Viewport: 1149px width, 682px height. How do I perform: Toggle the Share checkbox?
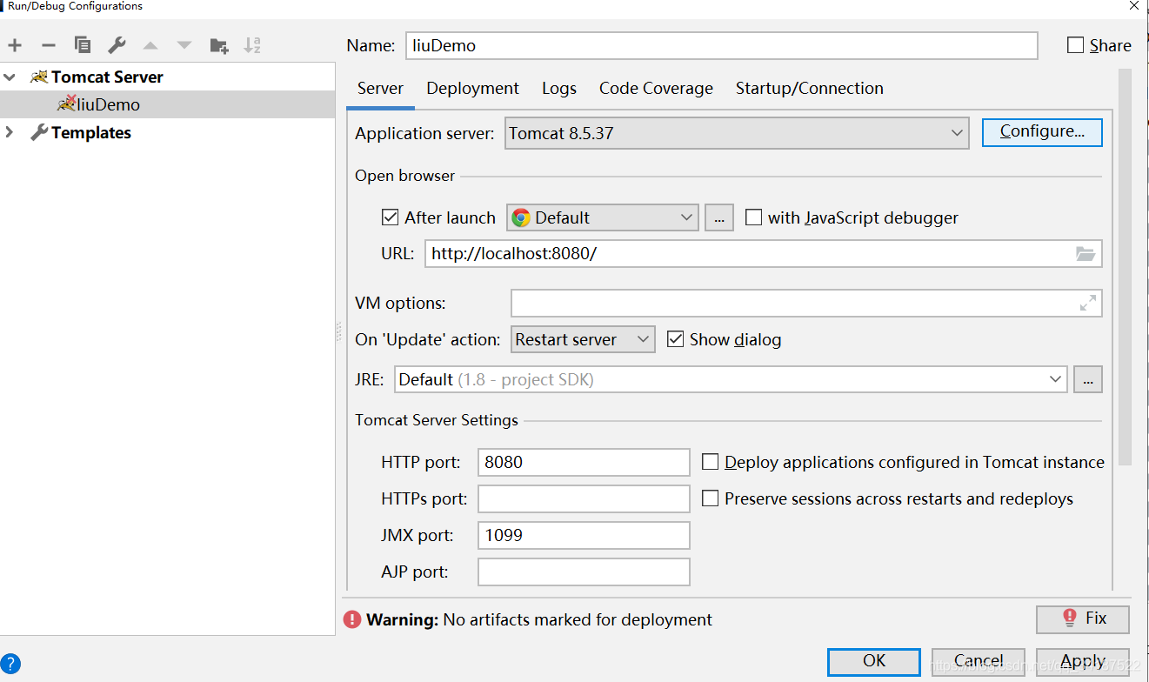tap(1076, 45)
